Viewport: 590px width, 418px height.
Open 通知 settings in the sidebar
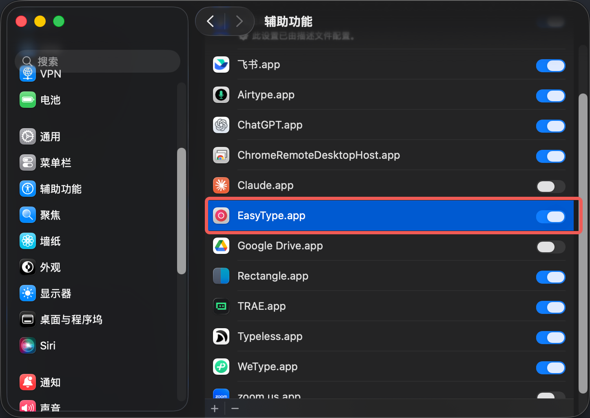point(50,382)
